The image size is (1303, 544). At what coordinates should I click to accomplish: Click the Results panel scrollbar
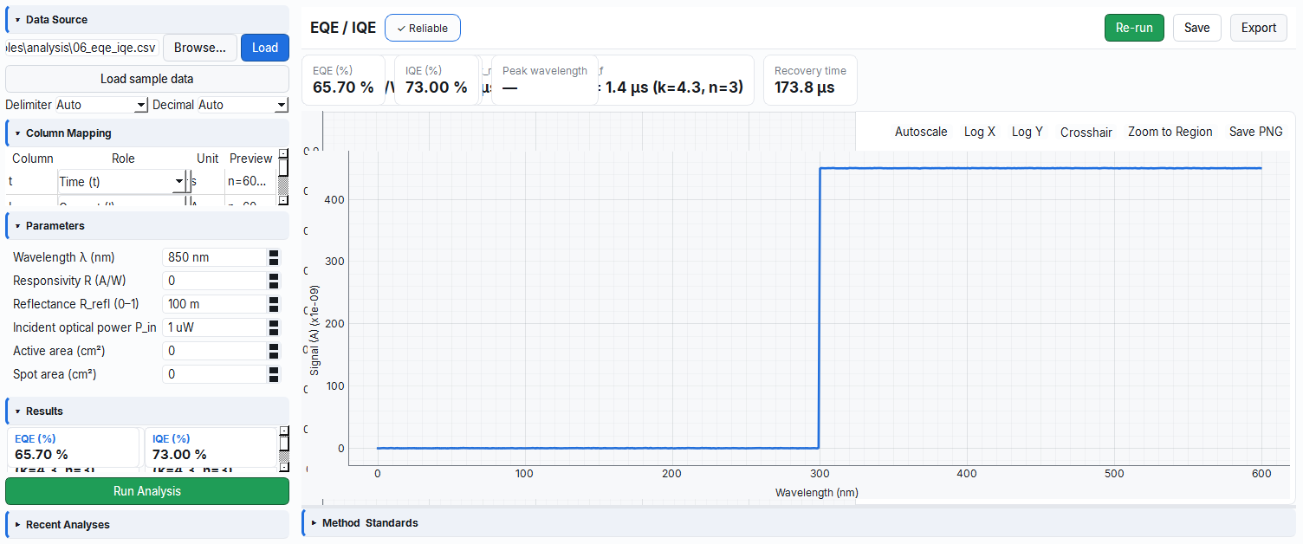(284, 448)
